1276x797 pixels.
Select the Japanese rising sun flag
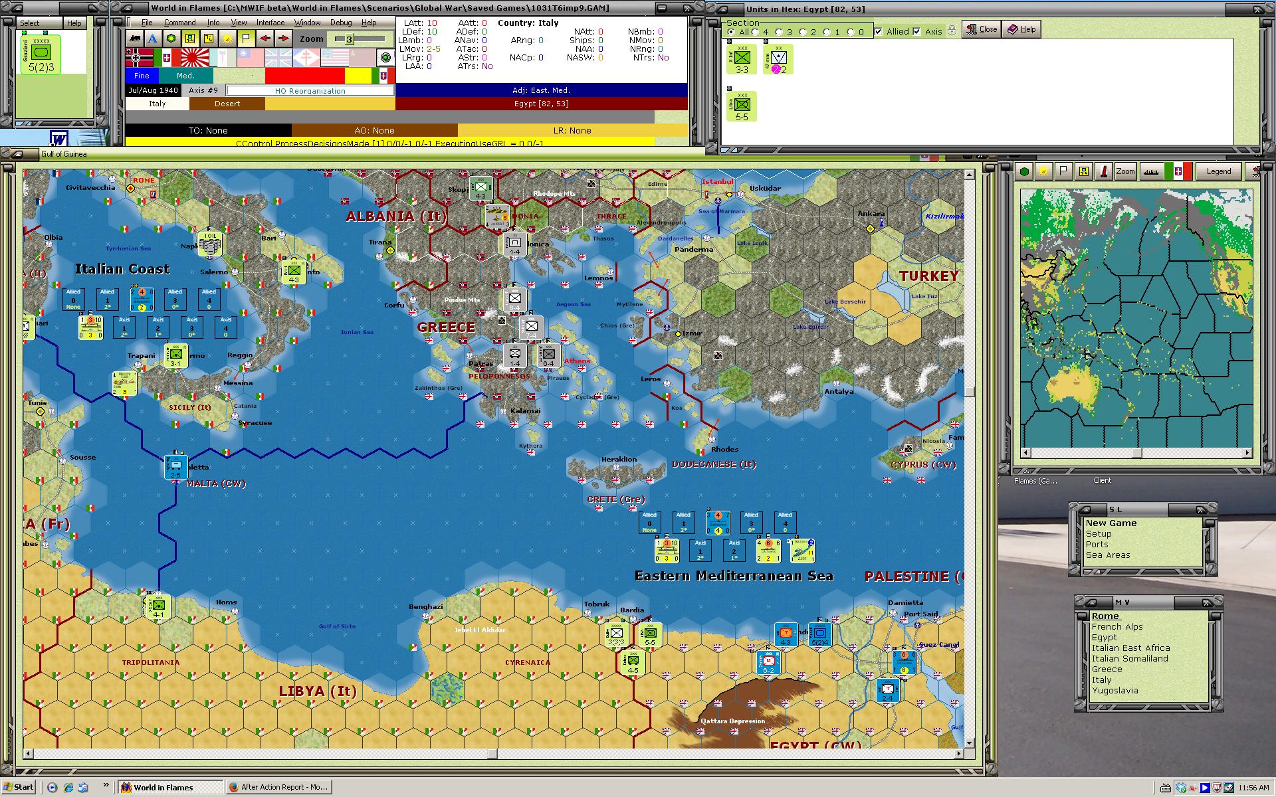point(195,58)
